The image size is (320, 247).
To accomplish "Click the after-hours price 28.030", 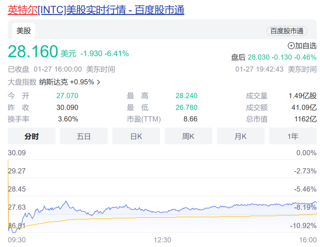I will pos(259,57).
